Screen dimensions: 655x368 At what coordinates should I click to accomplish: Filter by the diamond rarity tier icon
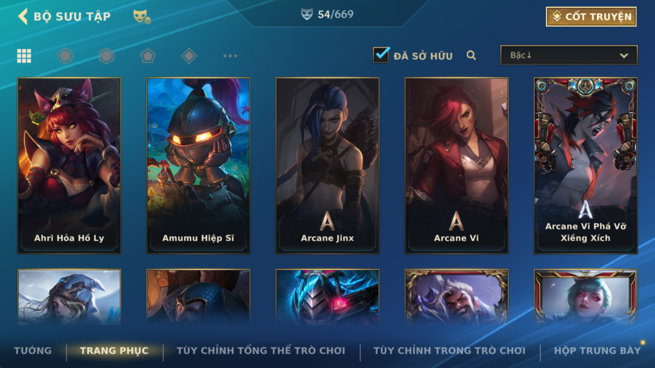[189, 56]
